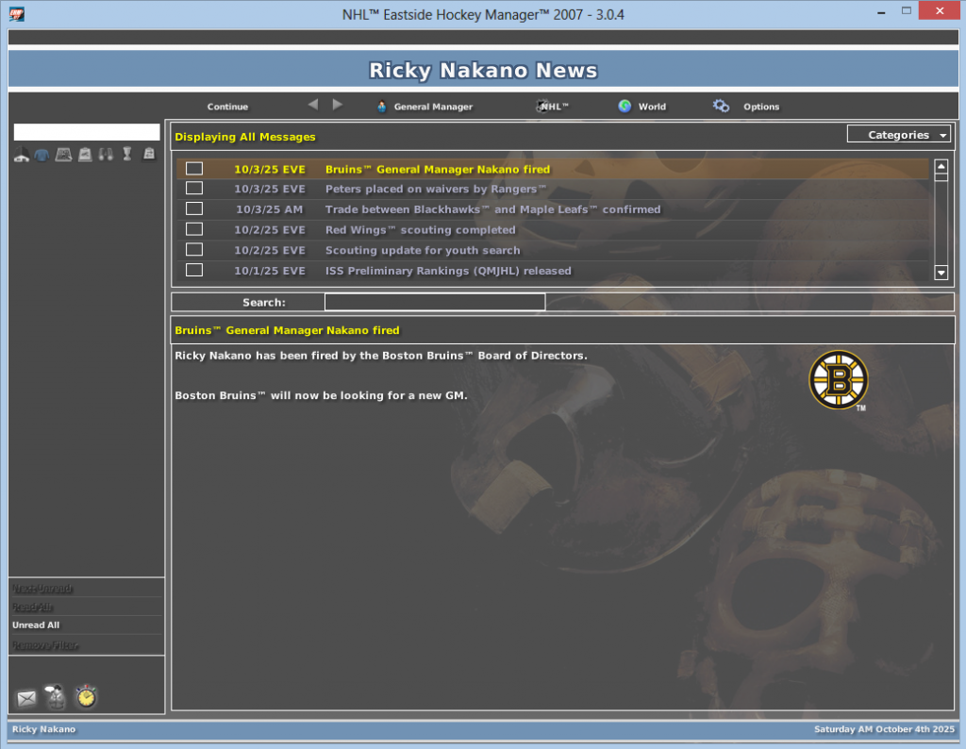
Task: Click Continue in the menu bar
Action: (227, 107)
